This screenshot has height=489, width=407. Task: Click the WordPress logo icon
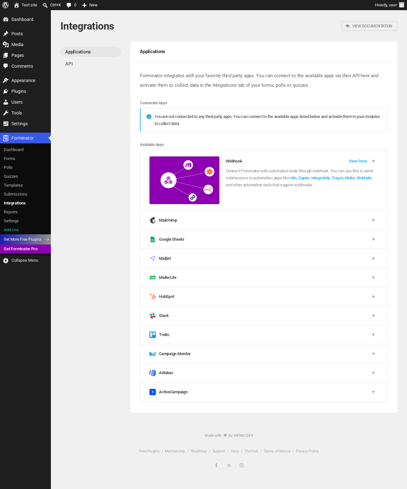click(x=5, y=5)
